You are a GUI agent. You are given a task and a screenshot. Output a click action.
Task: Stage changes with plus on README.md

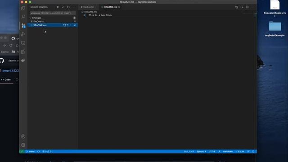pyautogui.click(x=71, y=25)
